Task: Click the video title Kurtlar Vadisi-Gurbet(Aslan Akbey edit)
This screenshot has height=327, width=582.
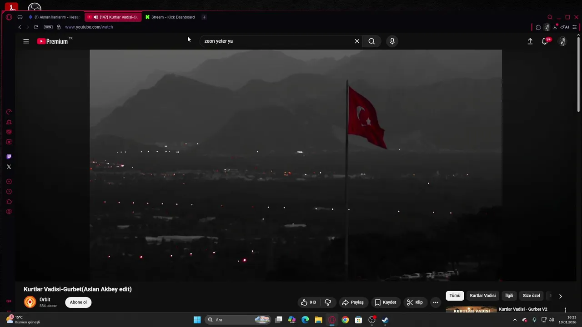Action: pyautogui.click(x=78, y=289)
